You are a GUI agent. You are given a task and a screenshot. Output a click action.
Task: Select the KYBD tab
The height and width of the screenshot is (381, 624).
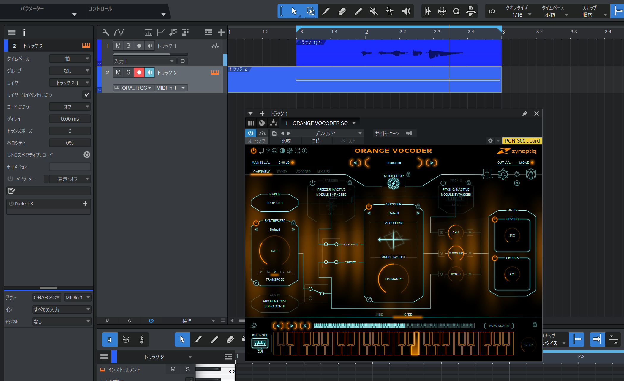[x=408, y=314]
